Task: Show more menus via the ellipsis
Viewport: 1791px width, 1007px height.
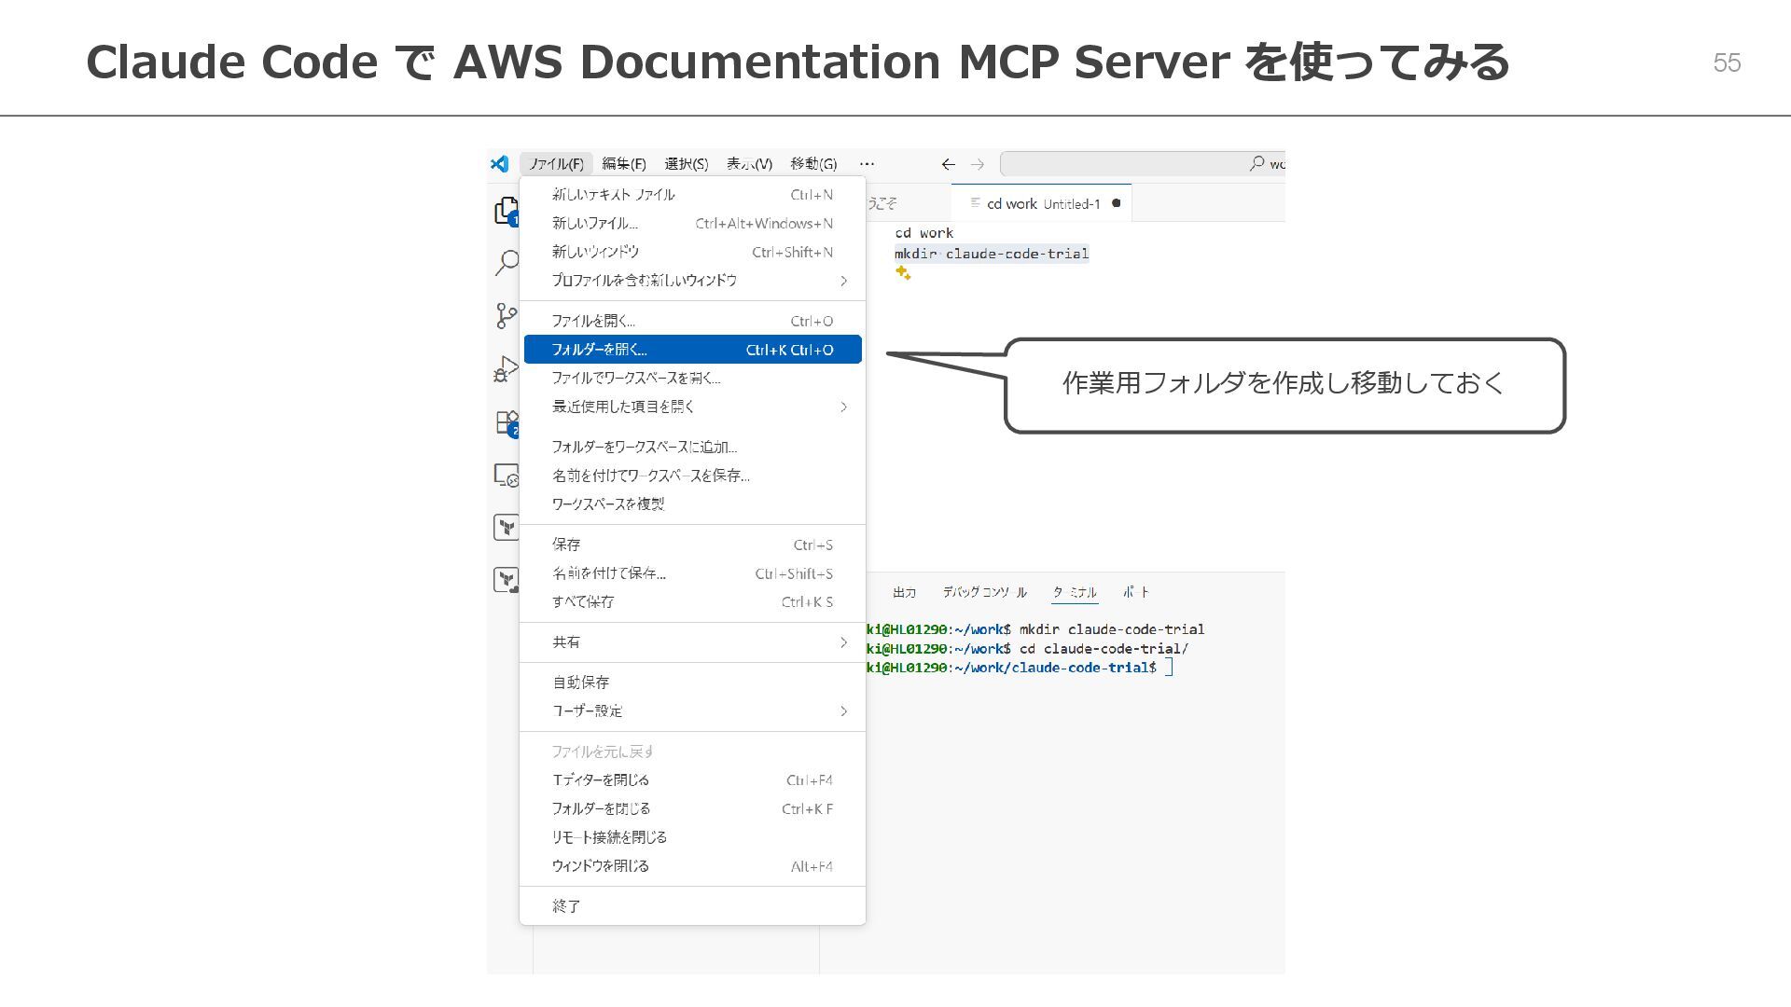Action: pyautogui.click(x=868, y=164)
